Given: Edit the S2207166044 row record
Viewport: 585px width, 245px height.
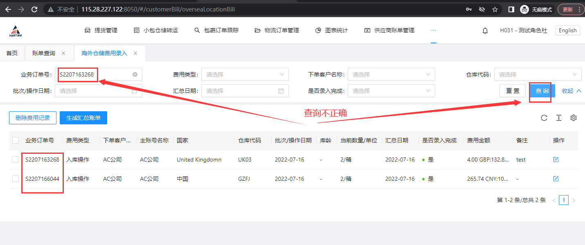Looking at the screenshot, I should (556, 179).
